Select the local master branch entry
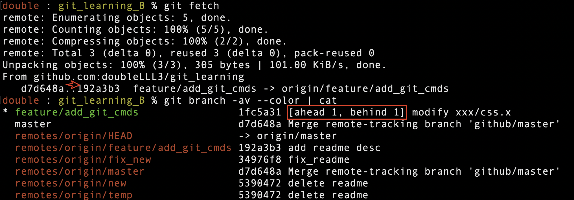The image size is (574, 200). pyautogui.click(x=33, y=124)
